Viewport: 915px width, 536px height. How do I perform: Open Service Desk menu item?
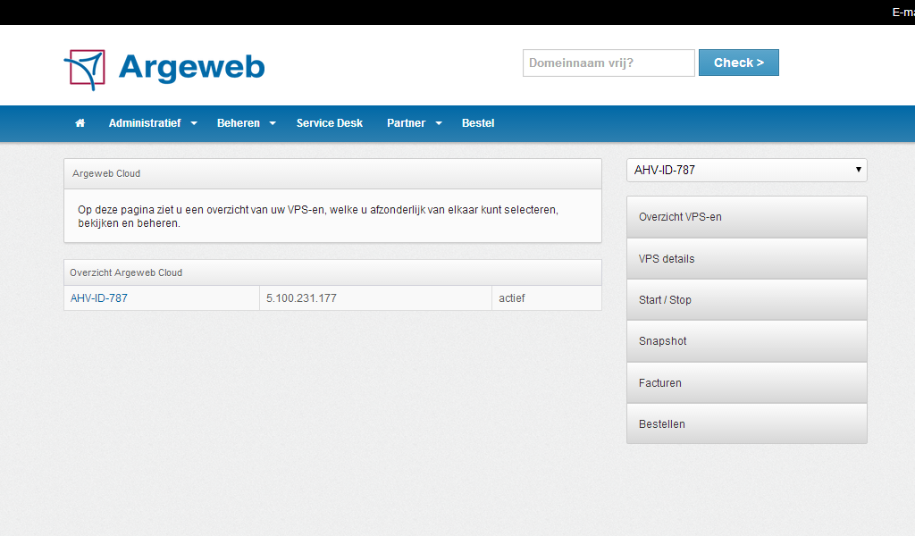329,123
